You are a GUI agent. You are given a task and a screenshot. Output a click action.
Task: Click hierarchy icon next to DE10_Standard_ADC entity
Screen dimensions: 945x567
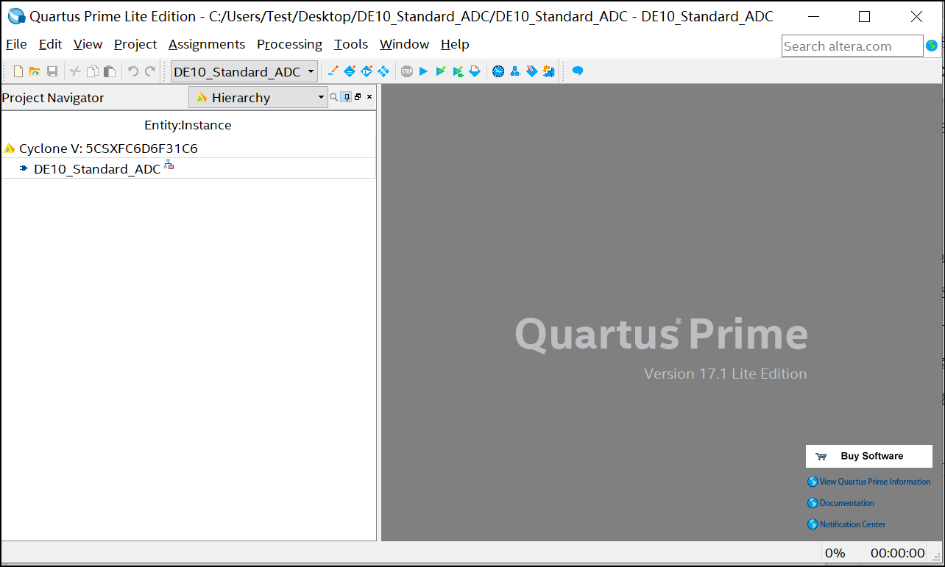click(x=169, y=165)
